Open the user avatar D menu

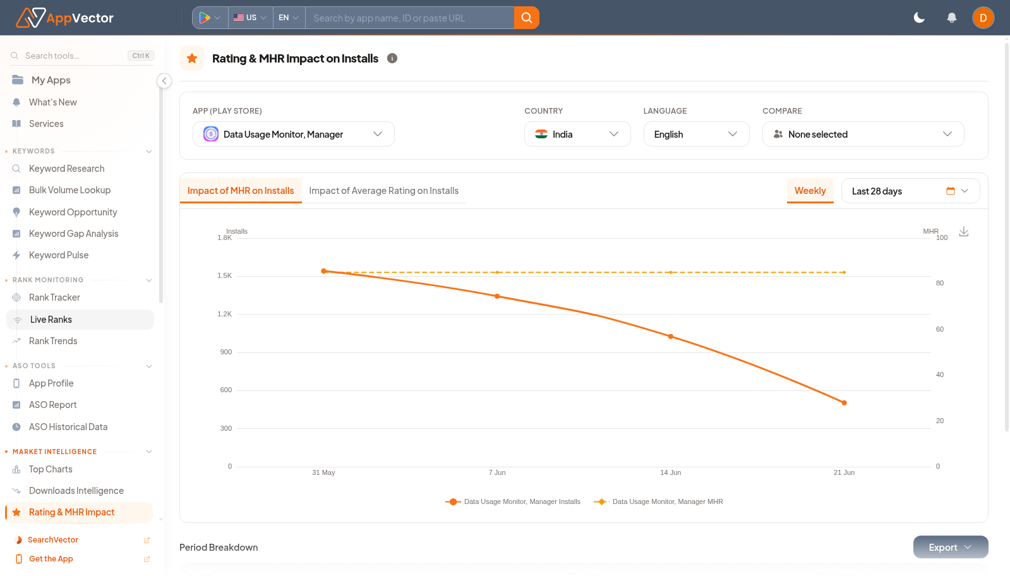983,18
